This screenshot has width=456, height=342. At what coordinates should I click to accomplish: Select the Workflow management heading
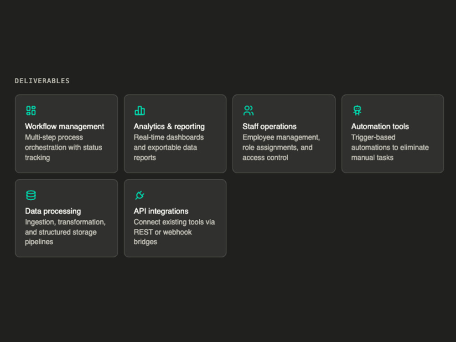pyautogui.click(x=64, y=126)
